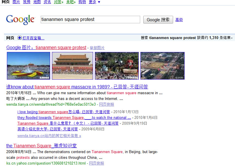This screenshot has height=168, width=235.
Task: Click wenda.tianya.cn站内的其它相关信息 » link
Action: click(x=49, y=136)
